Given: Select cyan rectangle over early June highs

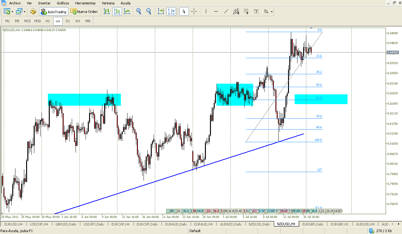Looking at the screenshot, I should coord(84,99).
